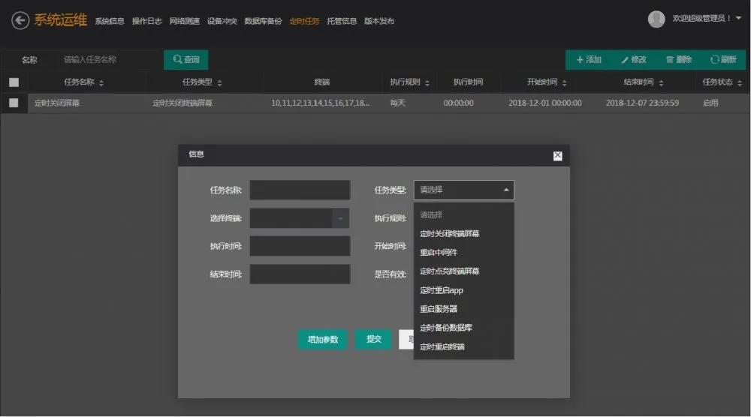Click the 删除 delete button

click(x=678, y=60)
